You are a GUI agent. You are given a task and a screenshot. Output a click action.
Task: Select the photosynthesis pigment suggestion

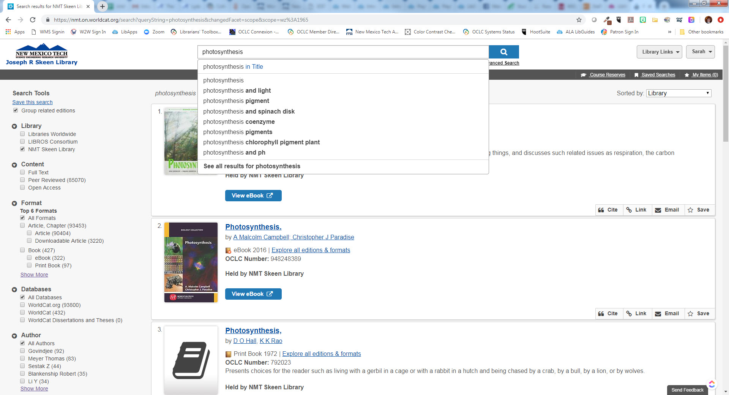[x=236, y=101]
